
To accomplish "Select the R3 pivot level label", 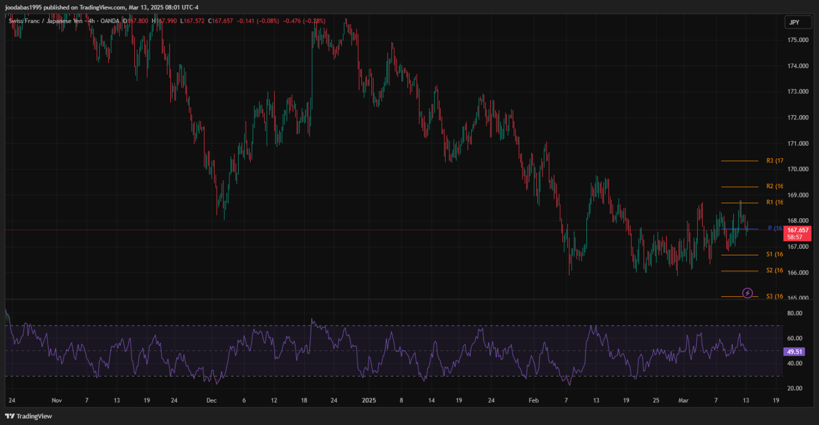I will (774, 161).
